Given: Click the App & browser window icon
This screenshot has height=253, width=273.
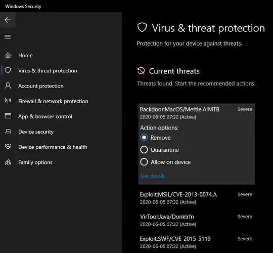Looking at the screenshot, I should (x=8, y=116).
